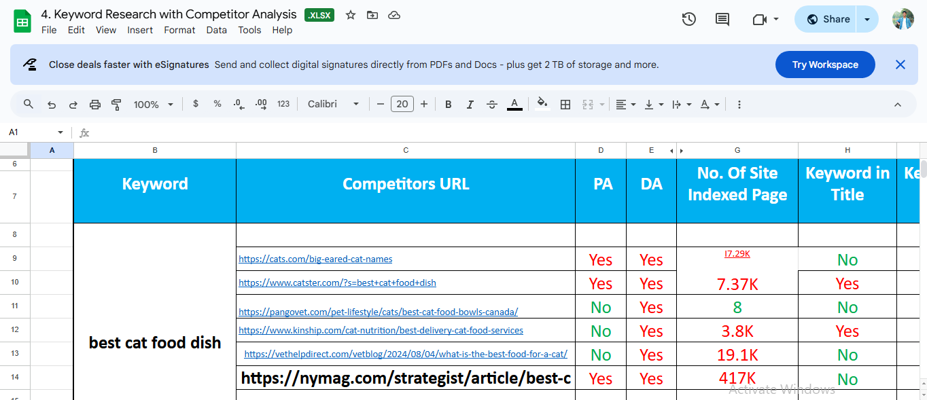
Task: Open the cats.com big-eared-cat-names link
Action: tap(315, 259)
